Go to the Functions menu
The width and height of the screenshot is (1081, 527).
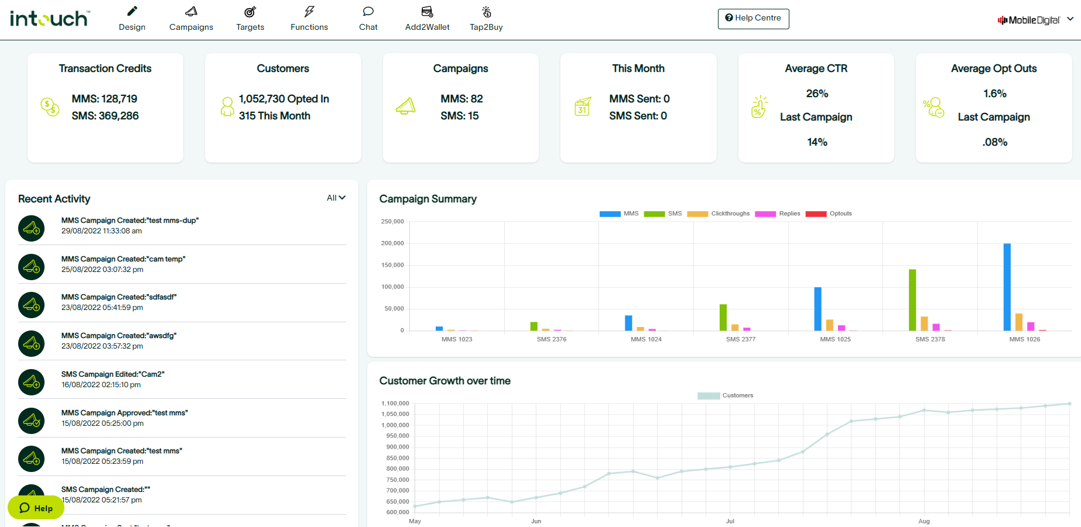(x=309, y=27)
